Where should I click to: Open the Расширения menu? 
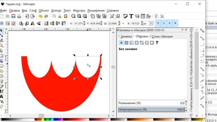pos(96,11)
